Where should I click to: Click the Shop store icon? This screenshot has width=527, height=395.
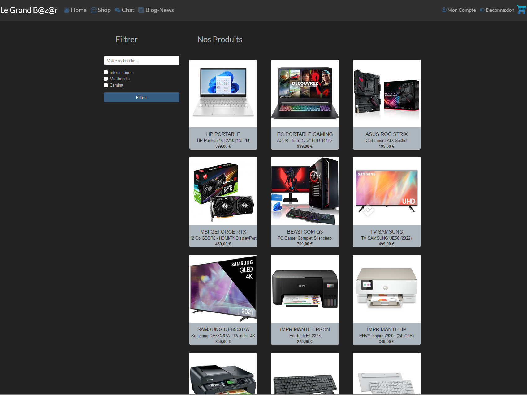click(x=93, y=10)
